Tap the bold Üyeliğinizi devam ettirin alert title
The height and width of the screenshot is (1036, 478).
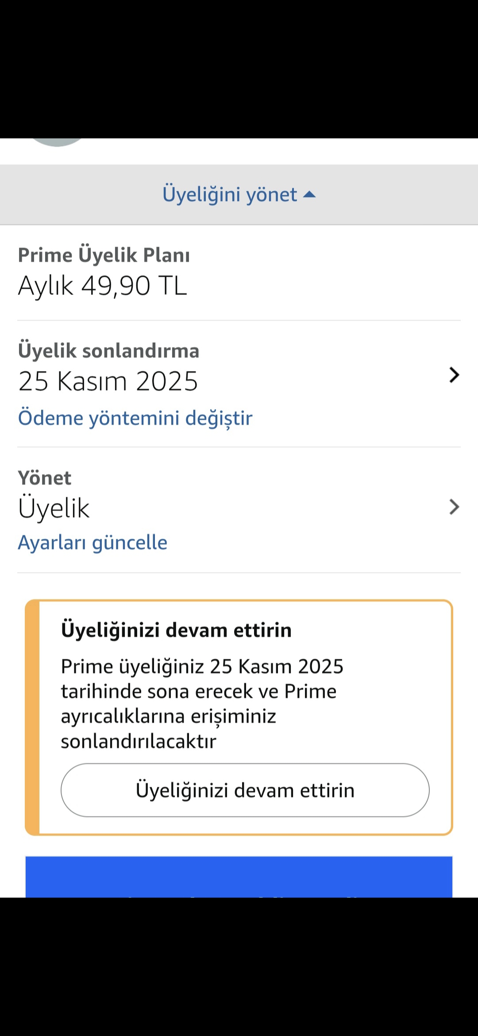(x=176, y=630)
